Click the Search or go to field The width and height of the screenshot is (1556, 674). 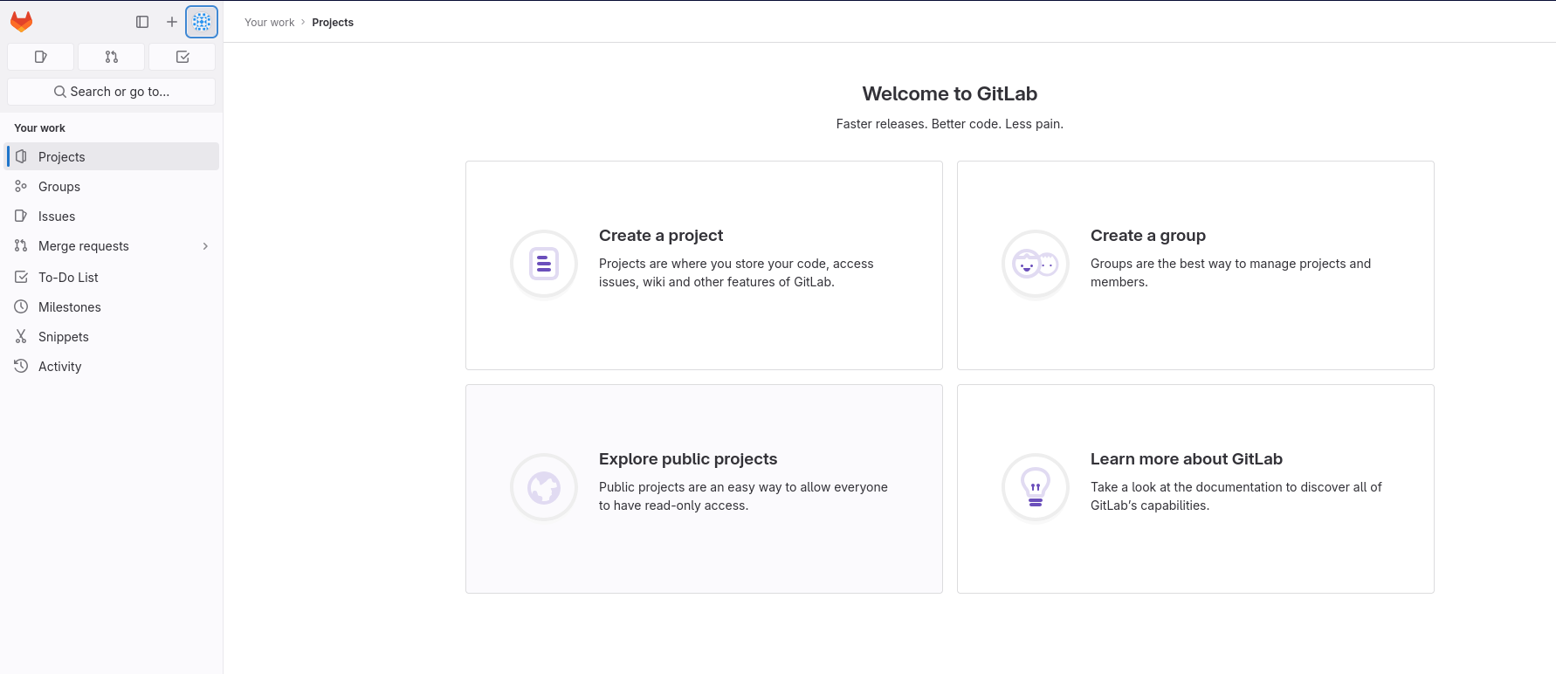[x=111, y=92]
